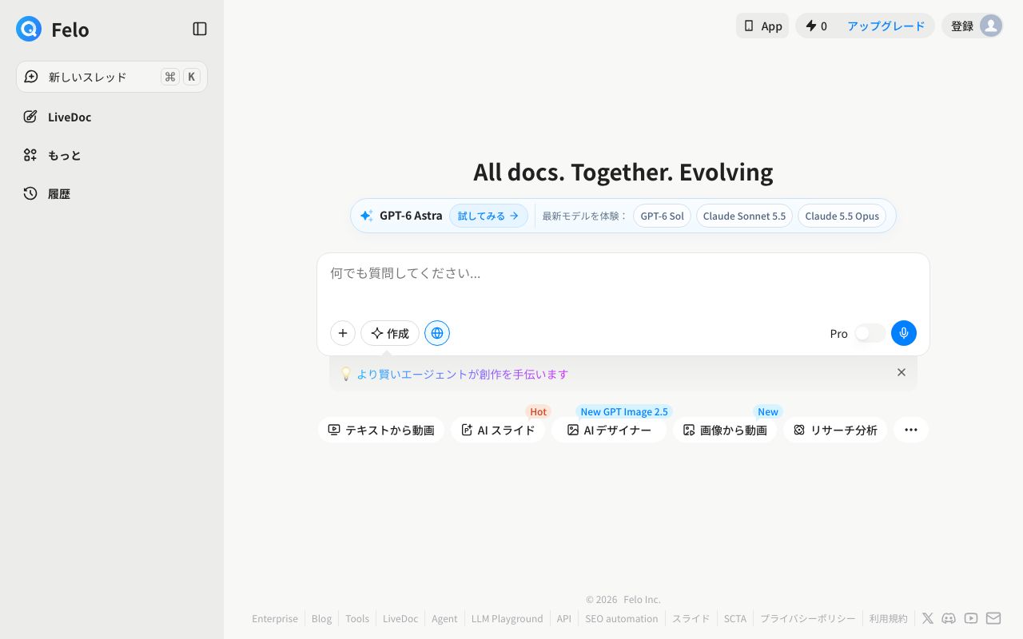Start voice input with microphone icon

904,333
